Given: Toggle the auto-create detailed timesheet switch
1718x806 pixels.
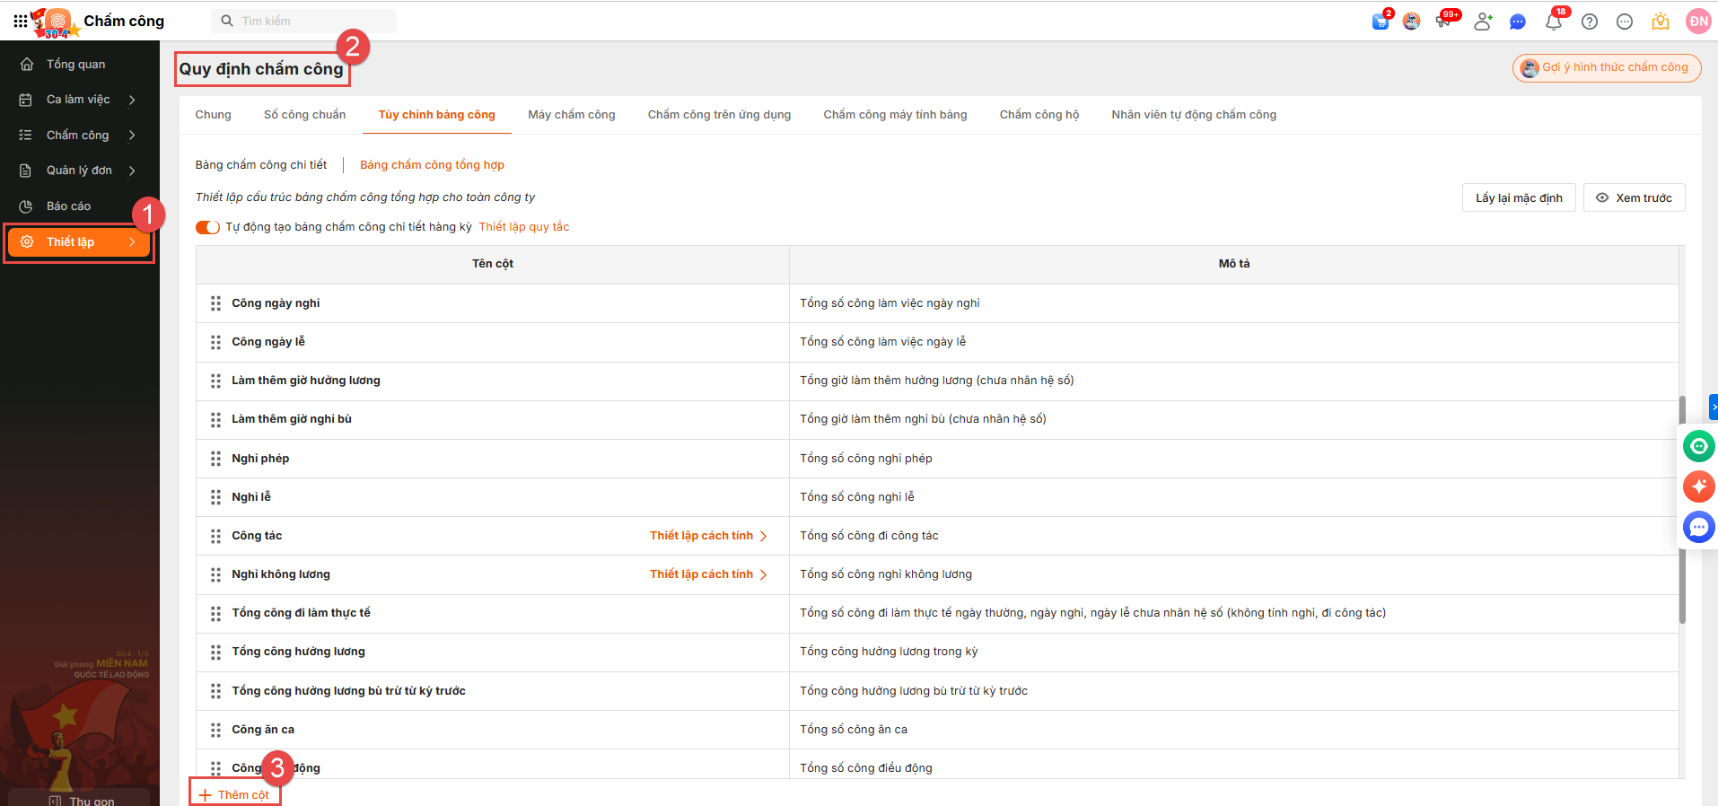Looking at the screenshot, I should [x=207, y=227].
